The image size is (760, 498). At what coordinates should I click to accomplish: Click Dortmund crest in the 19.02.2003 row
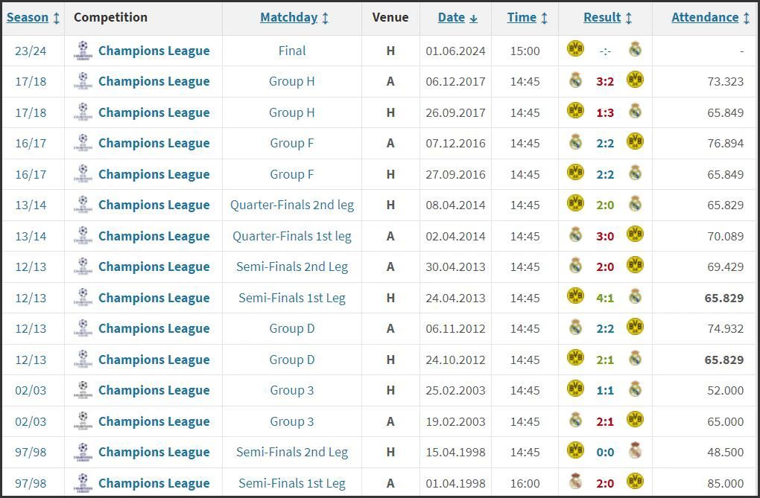point(635,421)
